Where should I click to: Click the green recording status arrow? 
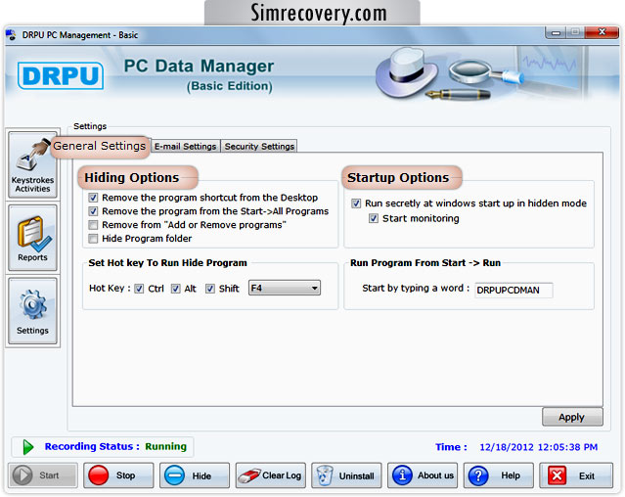pos(28,447)
